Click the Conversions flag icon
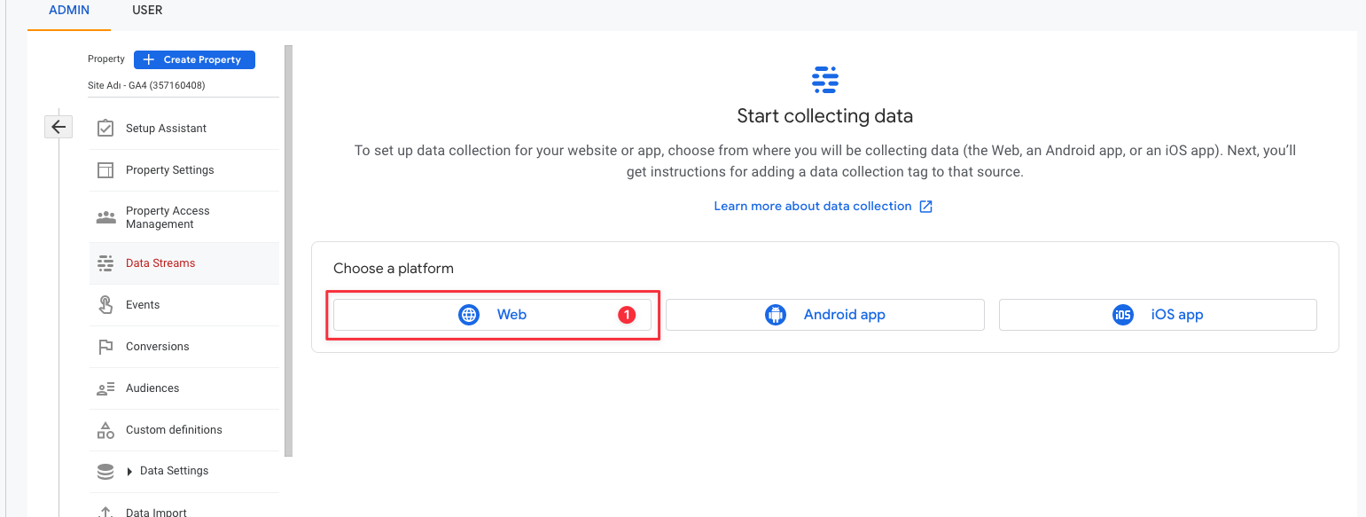 click(105, 347)
